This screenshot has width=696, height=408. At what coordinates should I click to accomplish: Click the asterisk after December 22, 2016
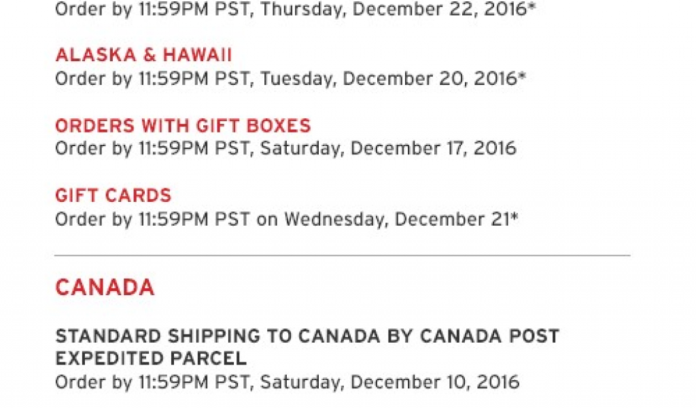coord(532,6)
